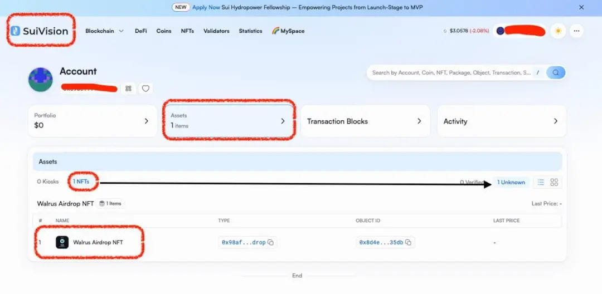Select the 0 Verified filter
Screen dimensions: 602x294
coord(472,183)
